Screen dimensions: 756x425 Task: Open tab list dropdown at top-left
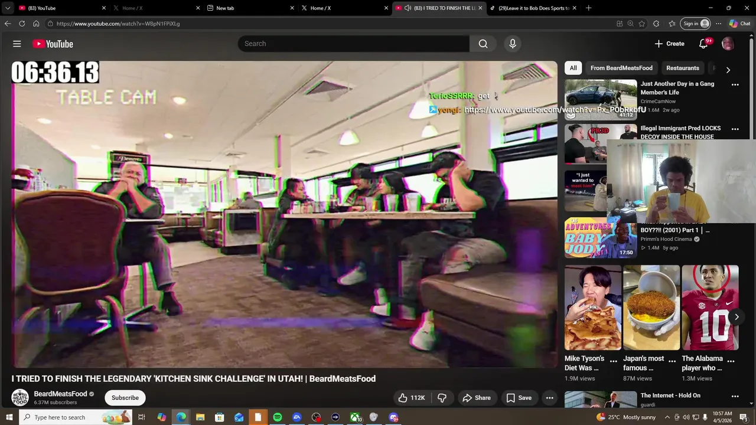8,8
